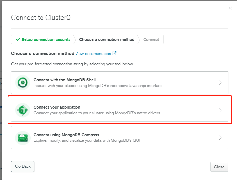Click the Close button
The image size is (237, 180).
pyautogui.click(x=219, y=167)
